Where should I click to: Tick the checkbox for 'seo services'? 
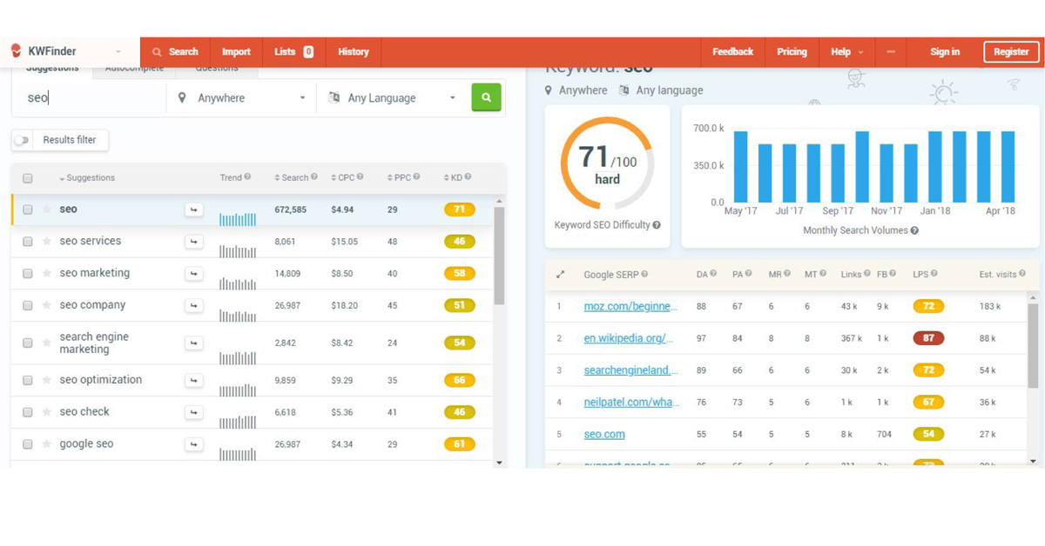pos(28,242)
